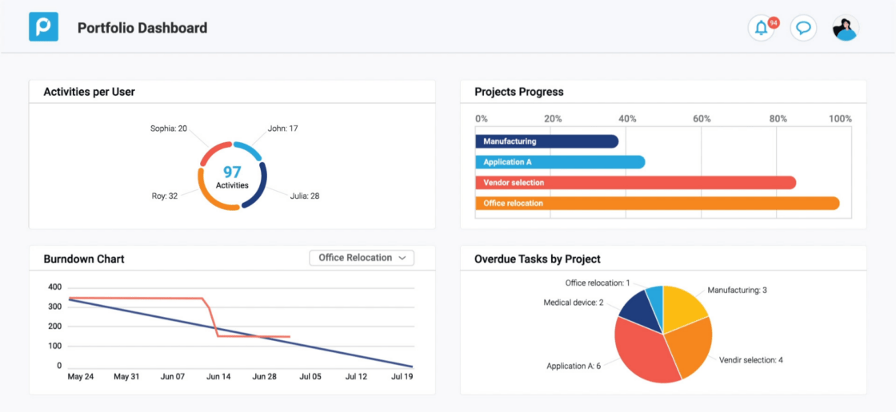Click the 60% progress axis label

[702, 119]
